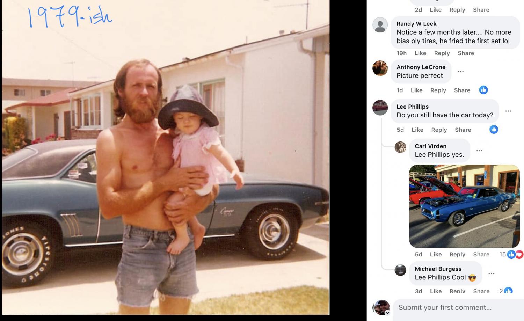Like Randy W Leek's comment

coord(420,53)
